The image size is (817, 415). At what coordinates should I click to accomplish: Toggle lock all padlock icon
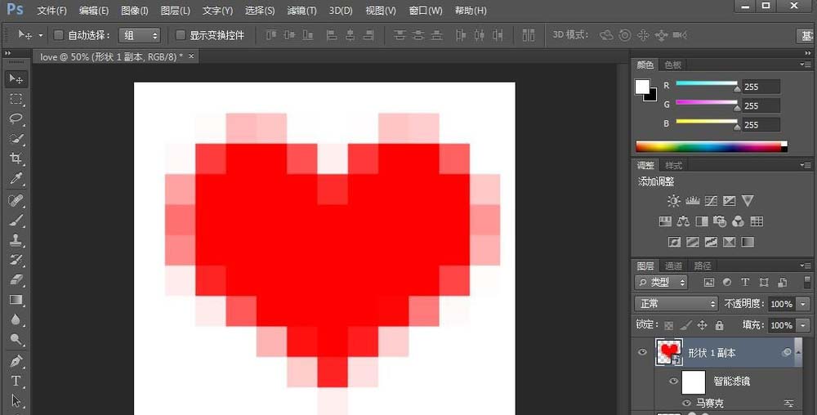click(x=720, y=325)
